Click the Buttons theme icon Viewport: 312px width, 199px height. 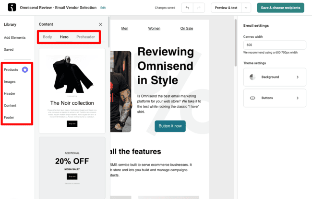click(x=252, y=98)
